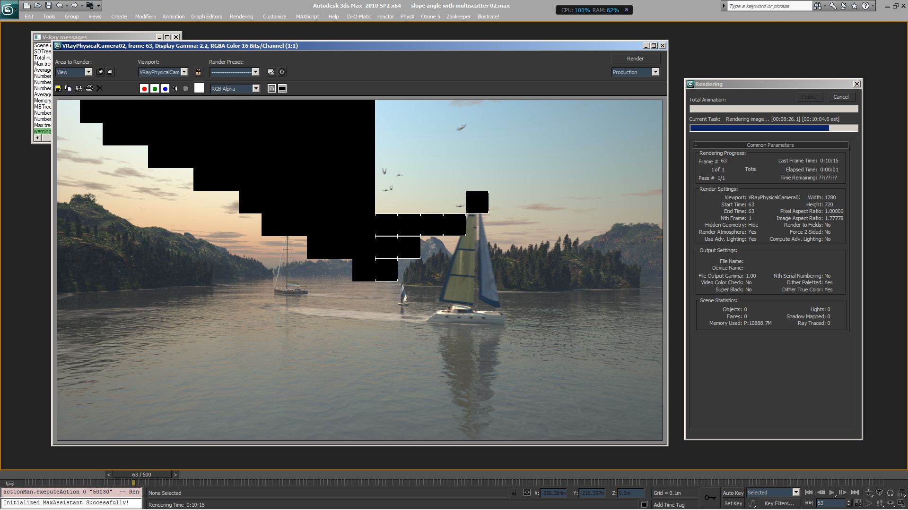Open the Graph Editors menu
The image size is (908, 510).
coord(206,17)
